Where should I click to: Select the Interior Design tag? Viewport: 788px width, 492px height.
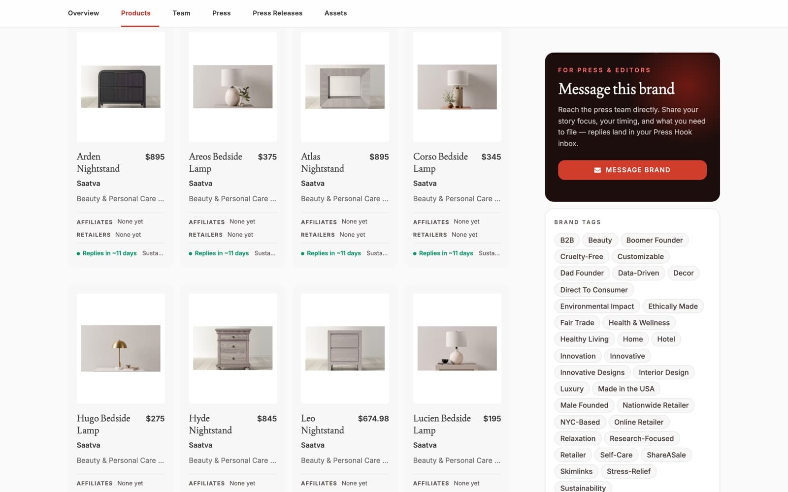click(x=664, y=372)
